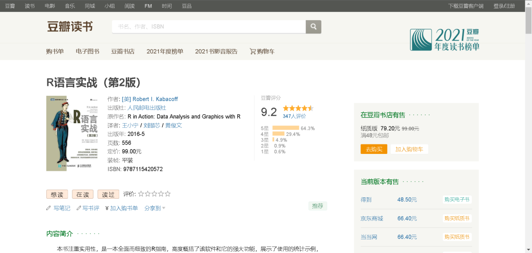Open the 当当网 seller link
The height and width of the screenshot is (253, 532).
pyautogui.click(x=369, y=237)
